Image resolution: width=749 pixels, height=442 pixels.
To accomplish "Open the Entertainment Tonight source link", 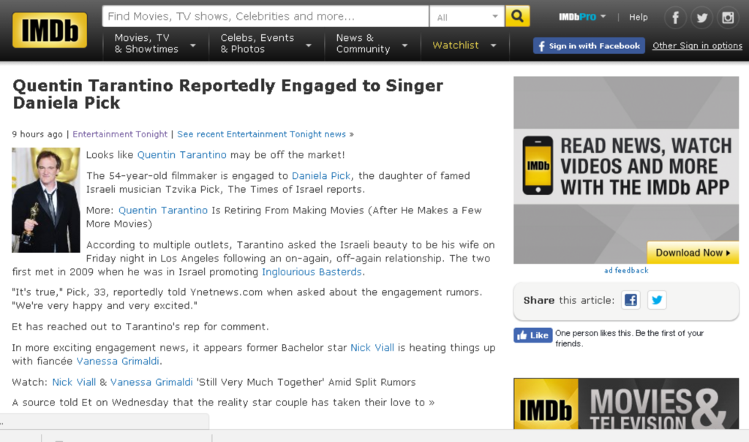I will [x=120, y=134].
